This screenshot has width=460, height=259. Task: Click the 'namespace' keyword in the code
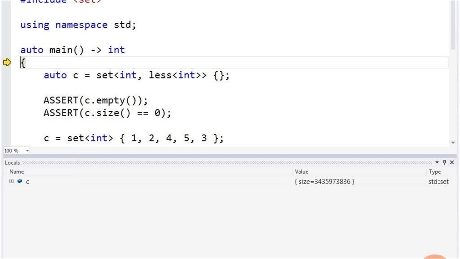click(81, 25)
